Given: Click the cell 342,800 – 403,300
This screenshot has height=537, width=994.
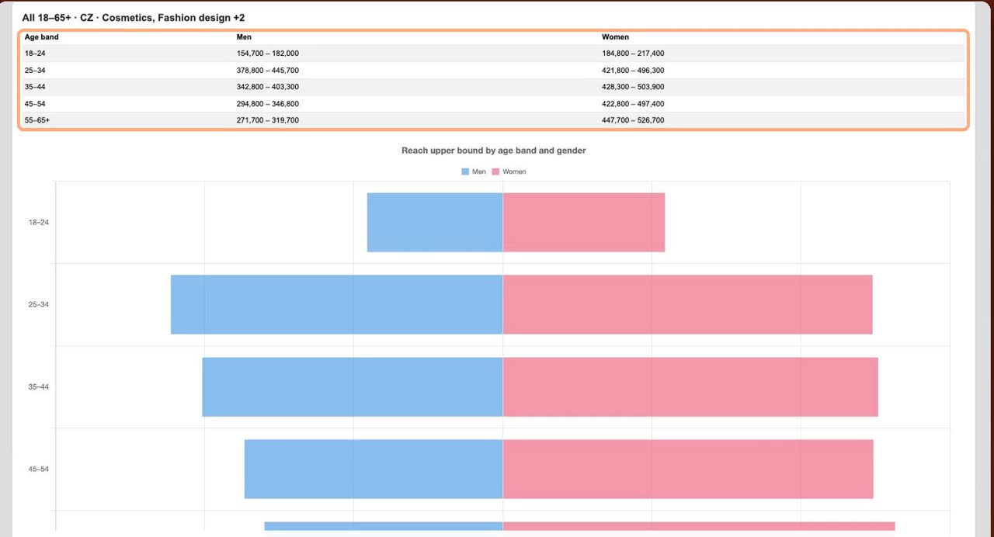Looking at the screenshot, I should pyautogui.click(x=268, y=87).
